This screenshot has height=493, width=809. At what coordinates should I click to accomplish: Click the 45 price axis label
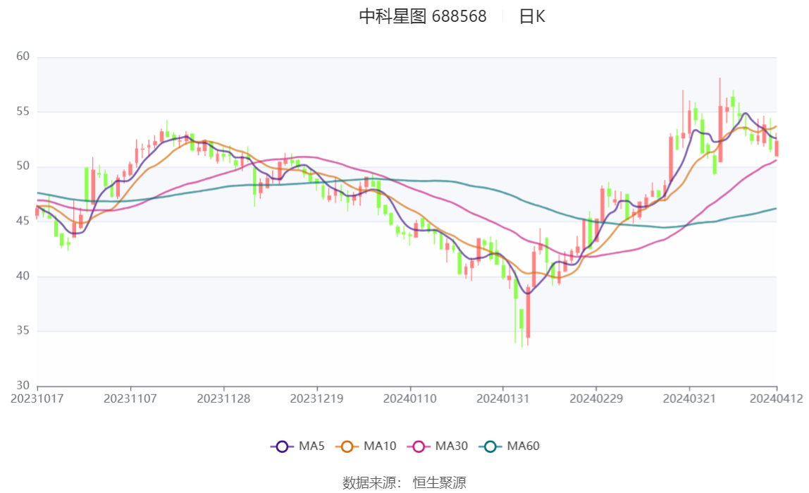point(23,221)
